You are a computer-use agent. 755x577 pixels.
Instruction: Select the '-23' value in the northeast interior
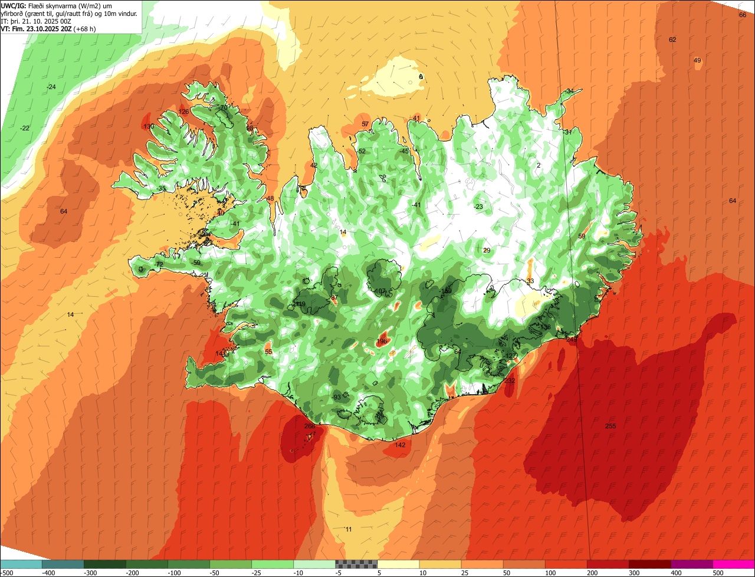pos(478,206)
